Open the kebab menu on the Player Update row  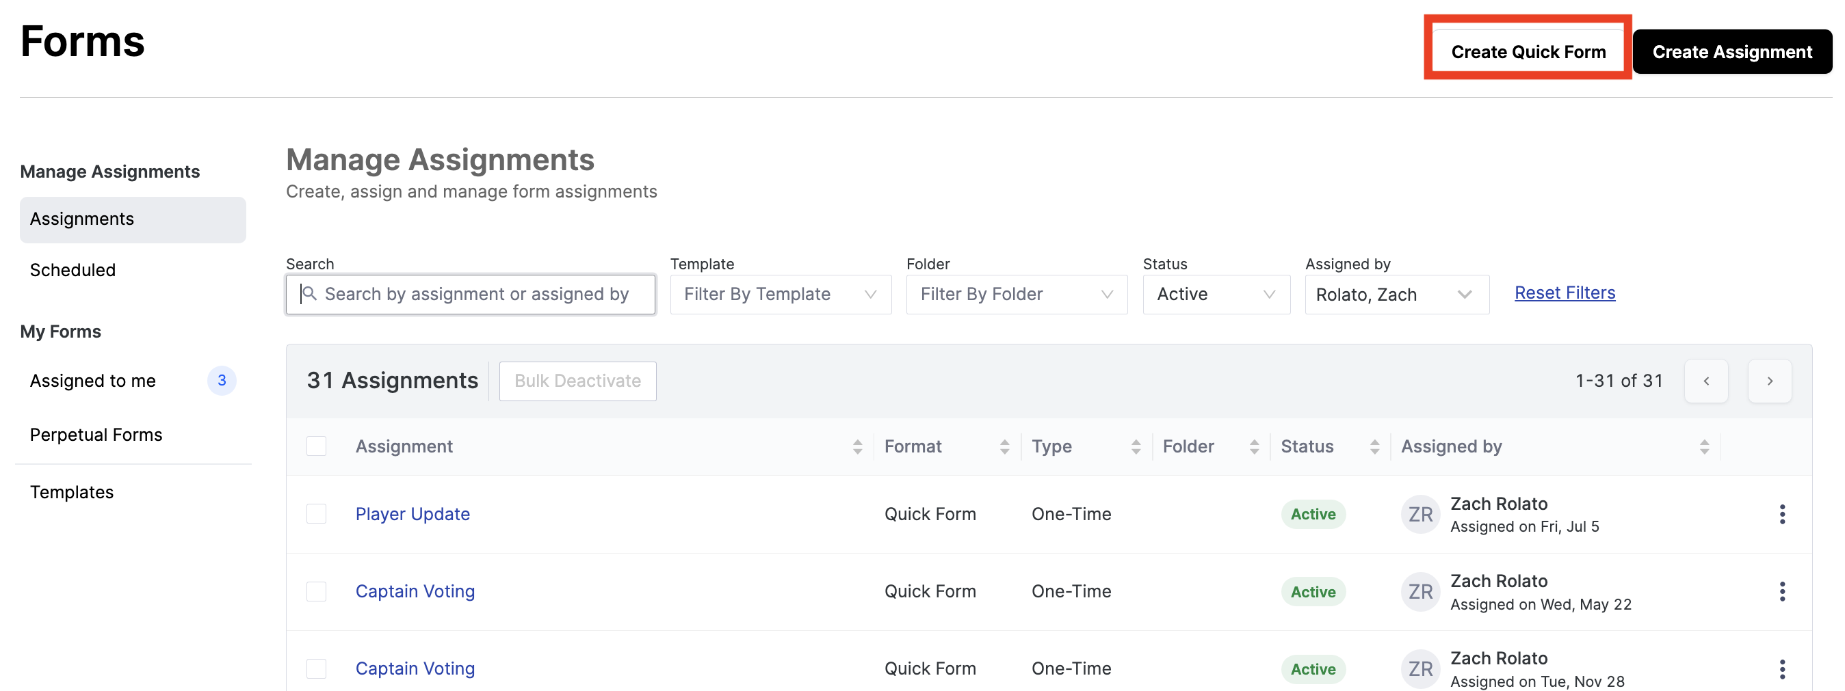(x=1783, y=513)
